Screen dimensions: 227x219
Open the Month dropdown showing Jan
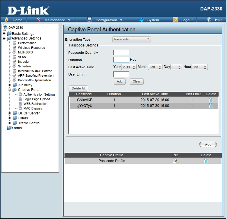155,67
